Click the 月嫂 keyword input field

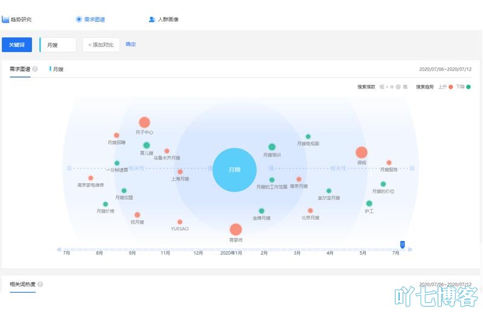pos(59,45)
